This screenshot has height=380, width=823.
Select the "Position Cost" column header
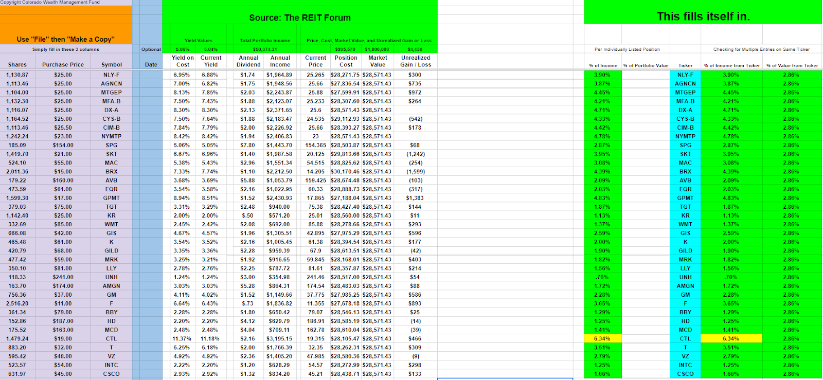[x=346, y=61]
